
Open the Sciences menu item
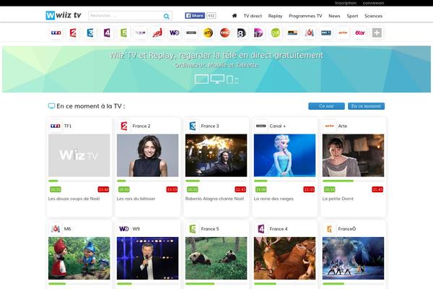[373, 16]
